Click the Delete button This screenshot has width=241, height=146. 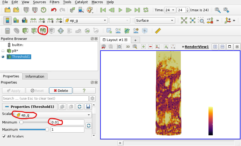tap(61, 91)
